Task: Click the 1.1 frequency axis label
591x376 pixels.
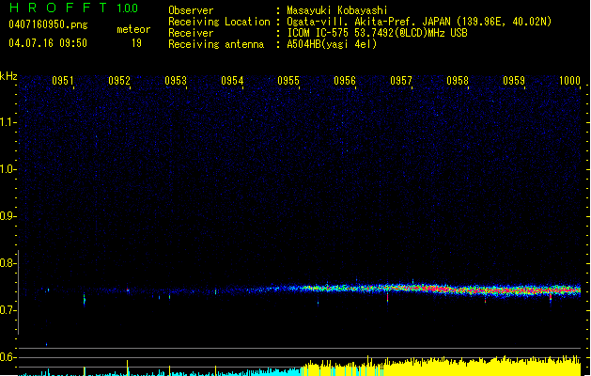Action: tap(8, 122)
